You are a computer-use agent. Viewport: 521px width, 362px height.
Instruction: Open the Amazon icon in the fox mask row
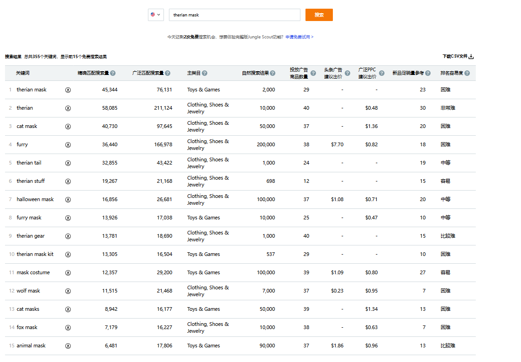[x=68, y=328]
